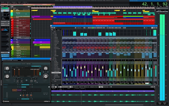The height and width of the screenshot is (106, 169).
Task: Select Ambient Gtr row in the visibility list
Action: pyautogui.click(x=56, y=73)
